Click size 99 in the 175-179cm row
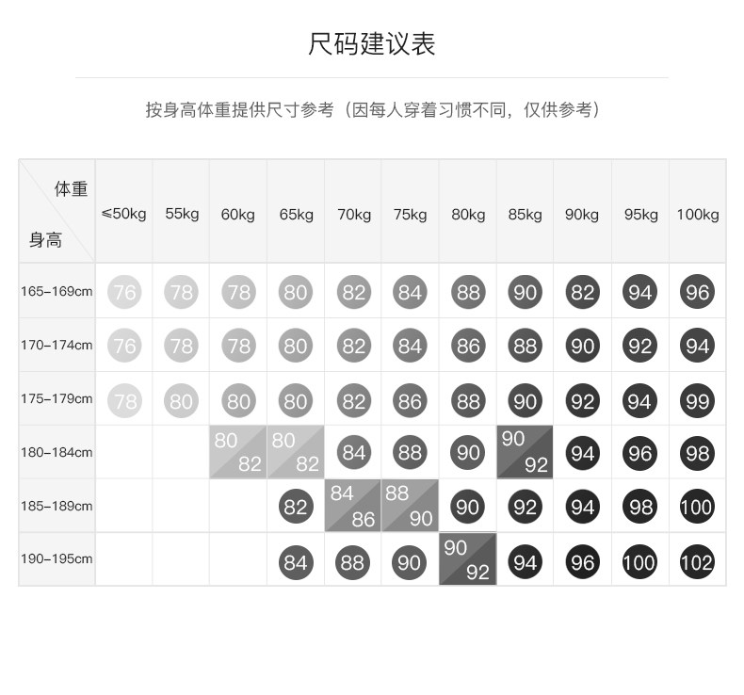Image resolution: width=744 pixels, height=695 pixels. coord(697,401)
